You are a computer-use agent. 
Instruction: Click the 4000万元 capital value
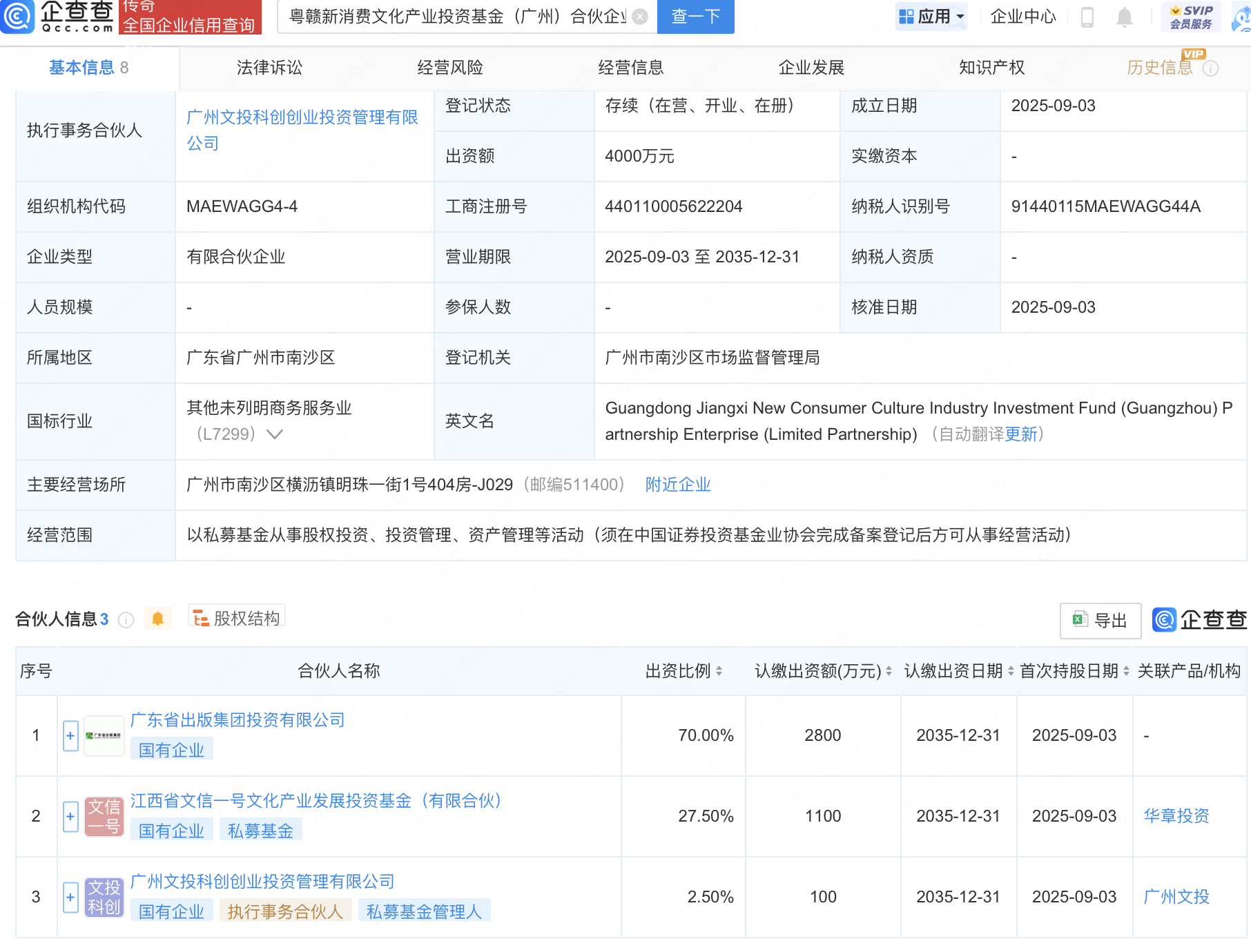[639, 156]
